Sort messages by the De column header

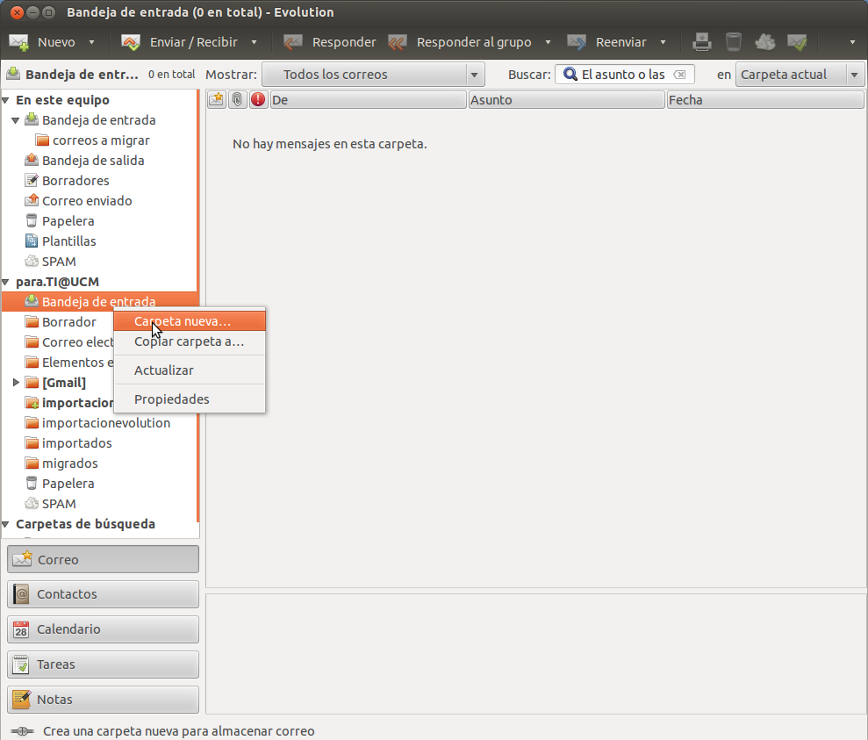[x=368, y=99]
